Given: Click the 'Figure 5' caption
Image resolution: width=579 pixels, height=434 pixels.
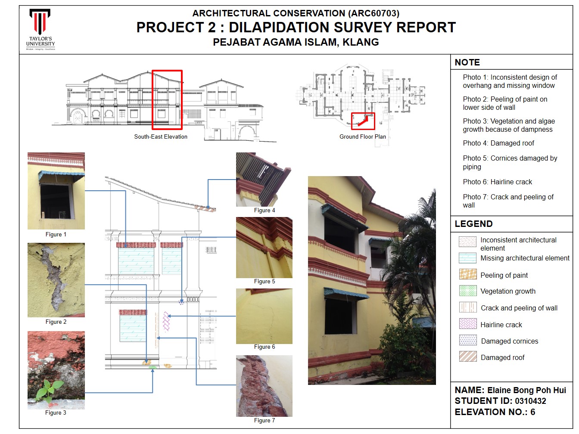Looking at the screenshot, I should pyautogui.click(x=265, y=282).
